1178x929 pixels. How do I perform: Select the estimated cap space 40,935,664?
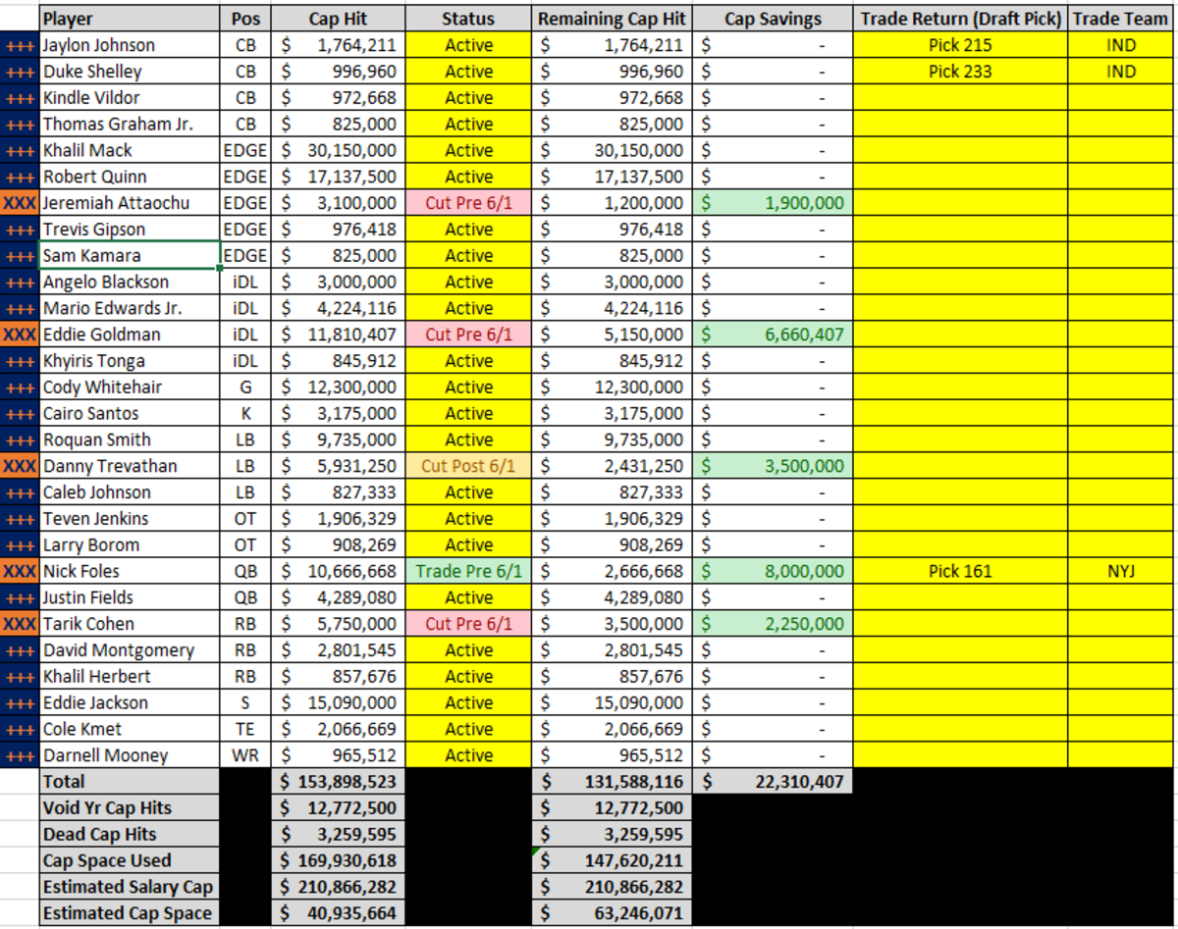tap(338, 913)
